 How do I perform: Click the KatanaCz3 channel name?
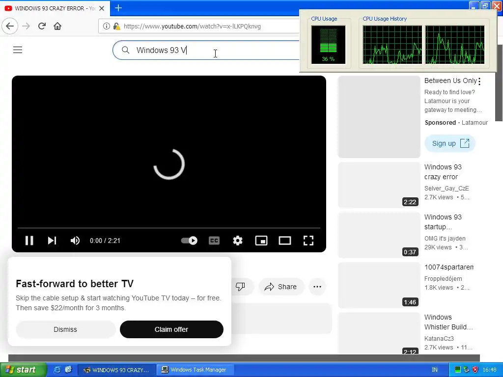click(439, 338)
